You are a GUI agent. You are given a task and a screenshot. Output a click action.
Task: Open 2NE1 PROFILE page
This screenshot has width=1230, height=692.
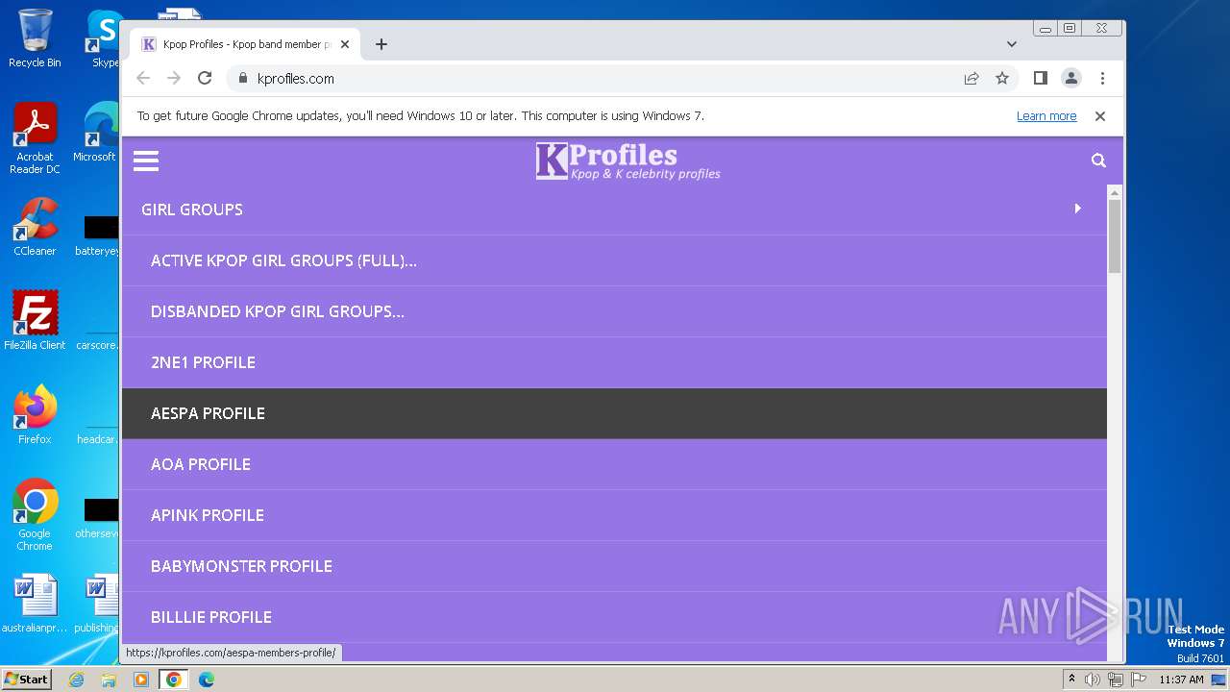tap(614, 362)
